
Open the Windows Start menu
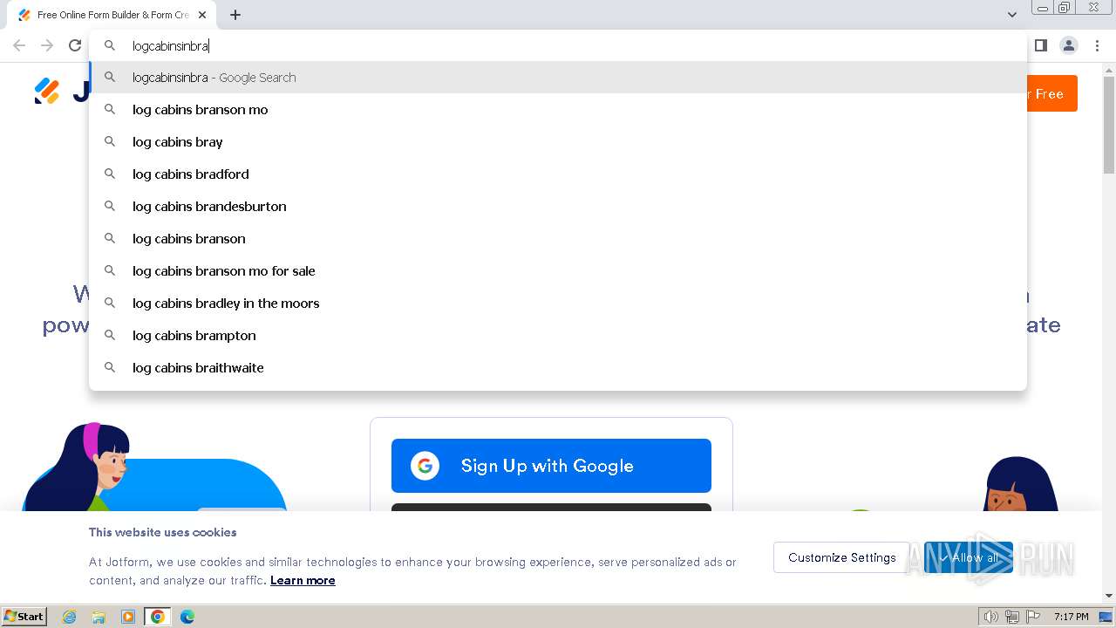pyautogui.click(x=24, y=616)
